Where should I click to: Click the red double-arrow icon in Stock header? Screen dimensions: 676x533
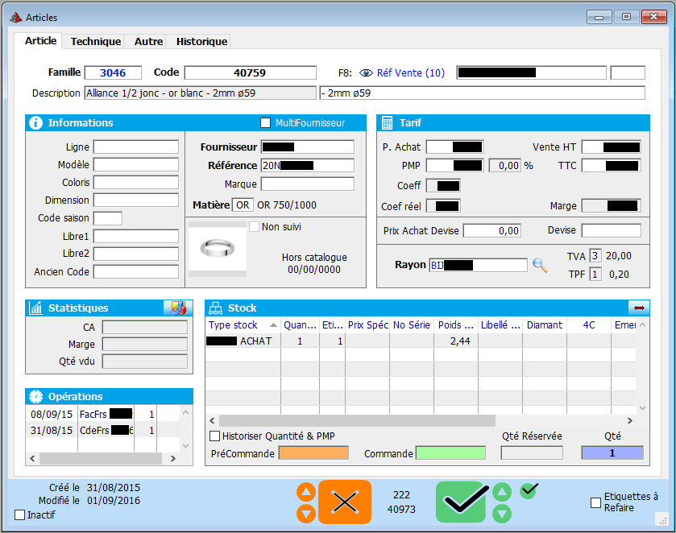[x=639, y=308]
